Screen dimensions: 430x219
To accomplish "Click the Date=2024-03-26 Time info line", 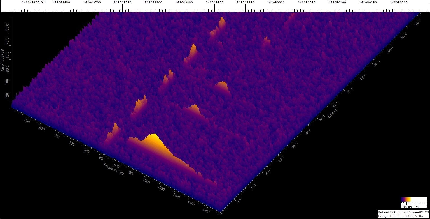I will pyautogui.click(x=404, y=212).
